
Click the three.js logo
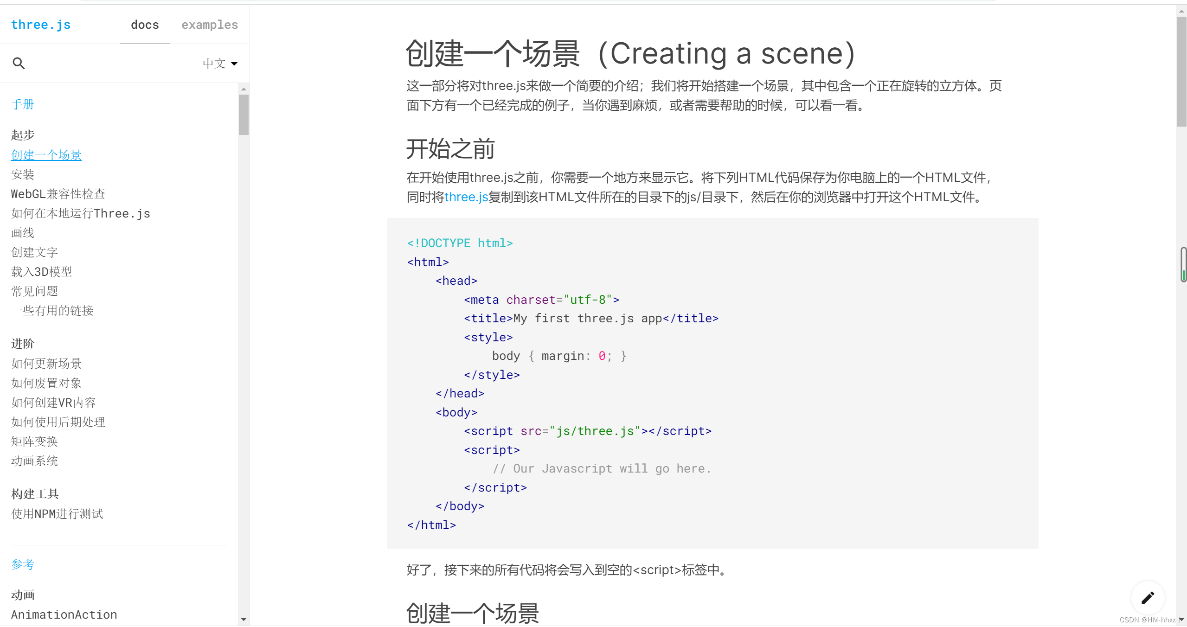pos(41,24)
